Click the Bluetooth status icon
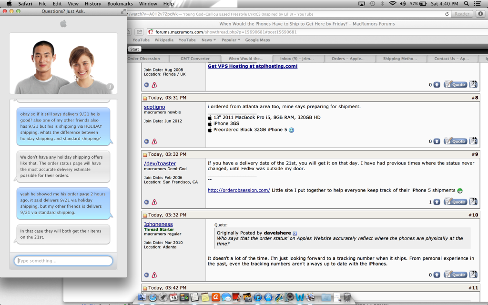 [382, 4]
